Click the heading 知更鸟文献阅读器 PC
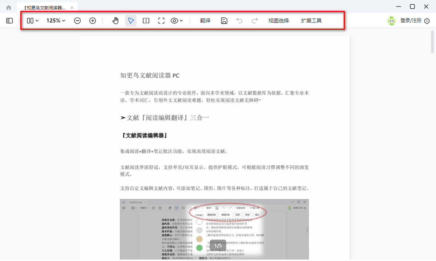Image resolution: width=436 pixels, height=261 pixels. click(x=150, y=75)
